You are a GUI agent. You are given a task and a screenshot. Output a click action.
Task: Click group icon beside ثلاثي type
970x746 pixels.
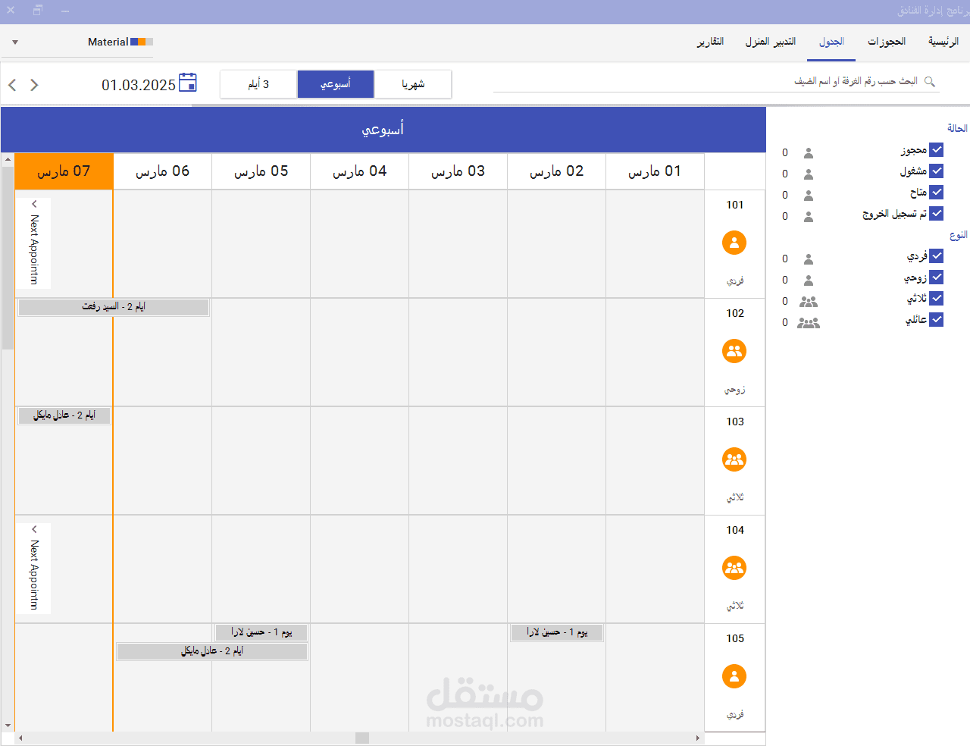809,301
